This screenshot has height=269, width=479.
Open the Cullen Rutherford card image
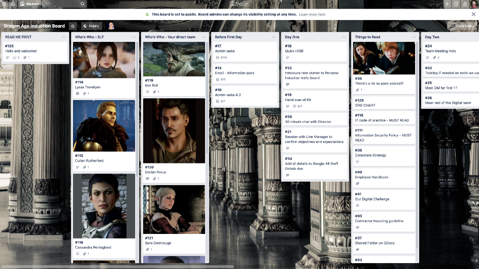click(104, 126)
